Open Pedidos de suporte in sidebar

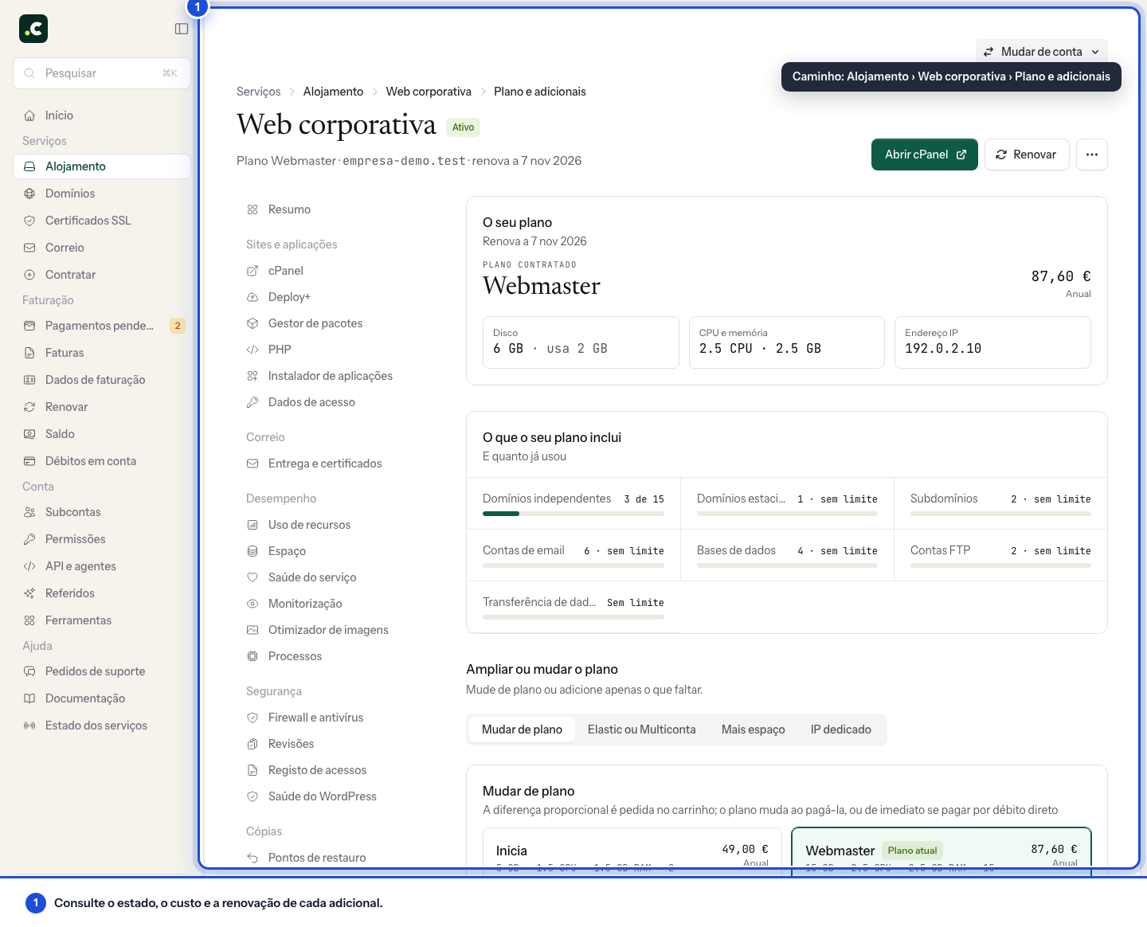tap(102, 671)
